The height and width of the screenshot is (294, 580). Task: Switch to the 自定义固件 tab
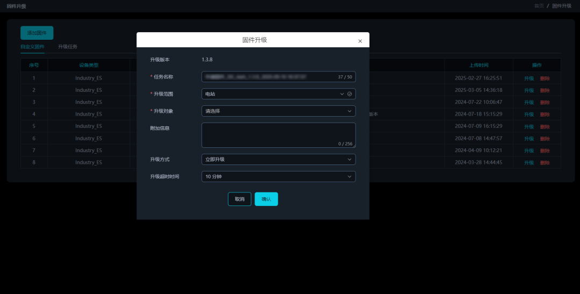tap(33, 47)
